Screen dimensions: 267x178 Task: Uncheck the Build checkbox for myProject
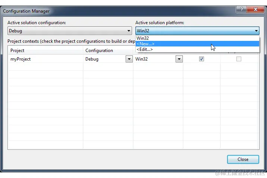[x=201, y=59]
